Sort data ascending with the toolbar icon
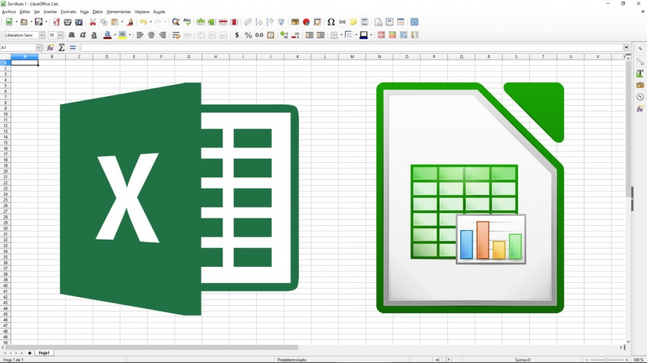 (260, 22)
